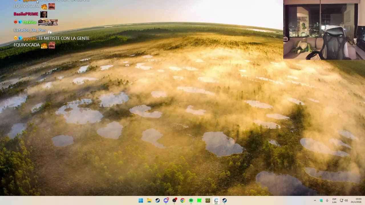Open the dark round app with red badge

click(x=174, y=200)
